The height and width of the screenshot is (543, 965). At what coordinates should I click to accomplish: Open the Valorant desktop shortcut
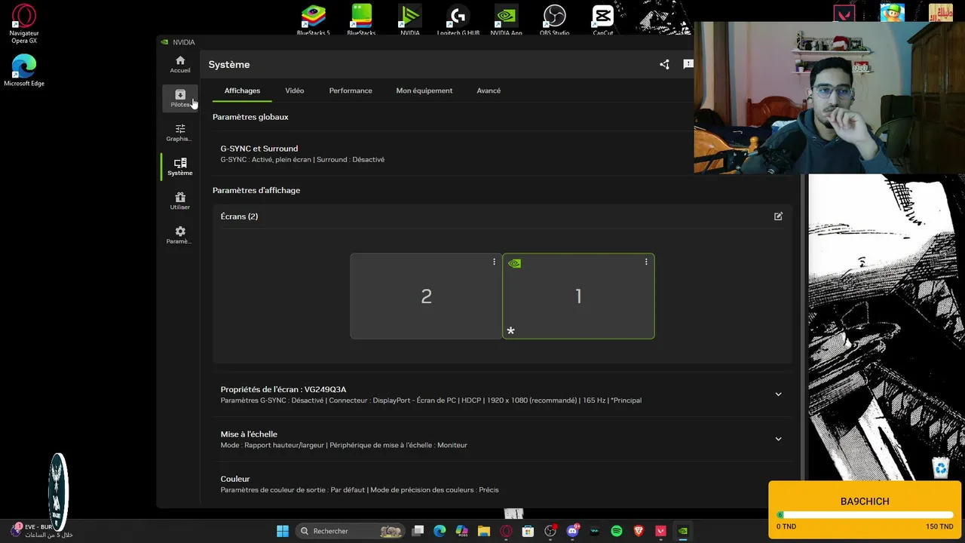pos(844,13)
